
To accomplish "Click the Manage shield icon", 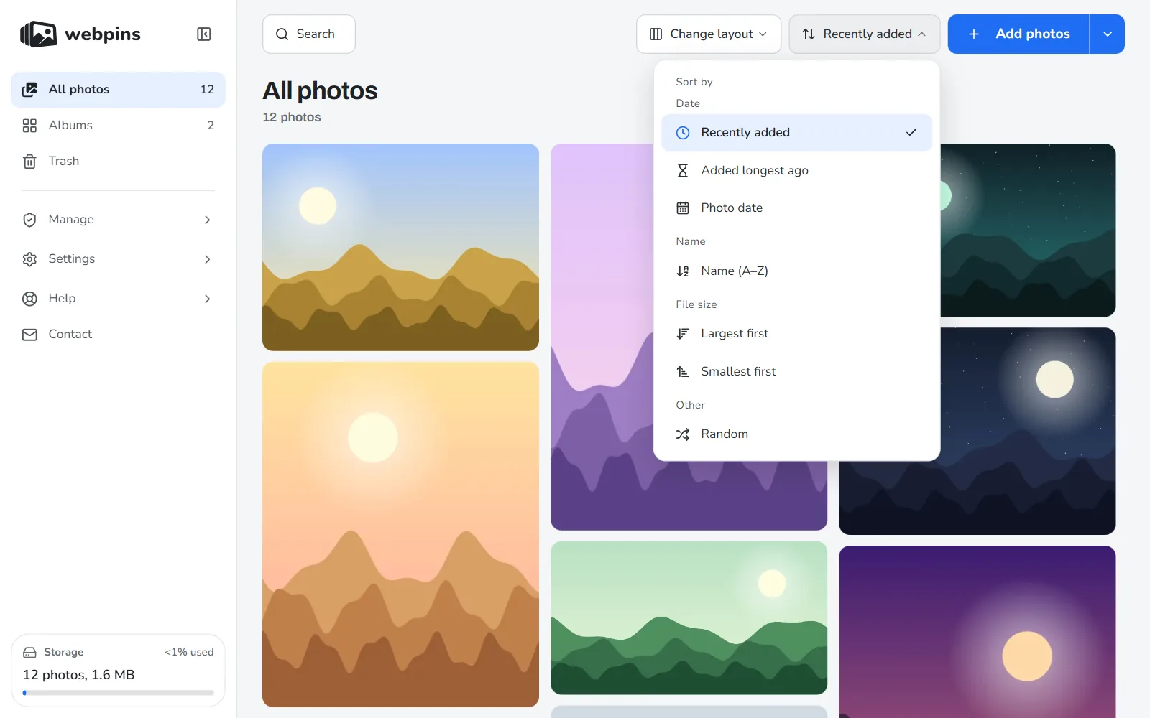I will coord(29,220).
